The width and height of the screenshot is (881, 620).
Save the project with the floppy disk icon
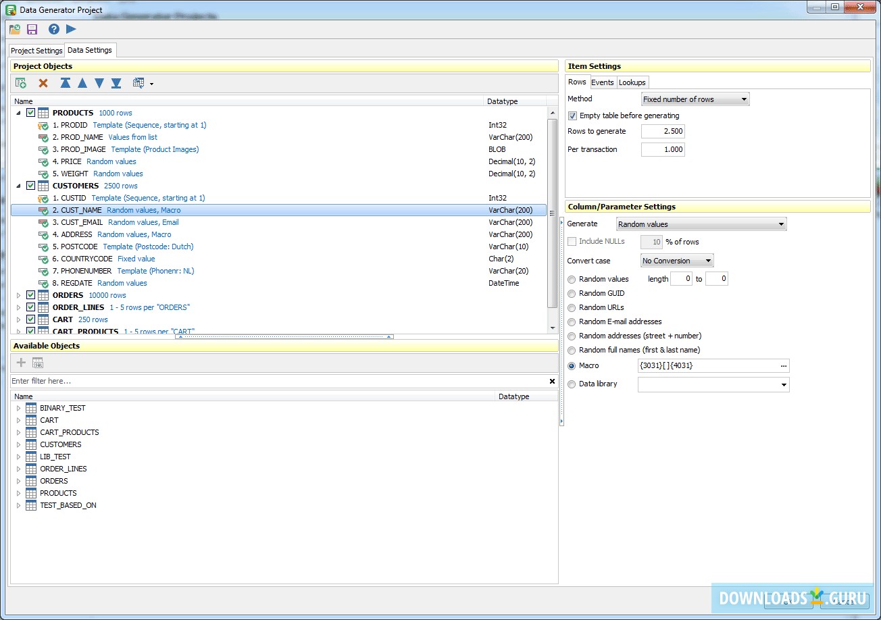32,29
